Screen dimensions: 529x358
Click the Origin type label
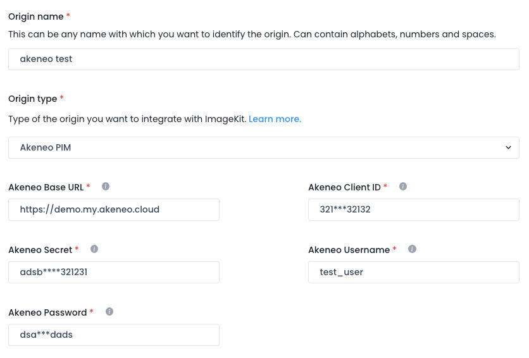33,99
